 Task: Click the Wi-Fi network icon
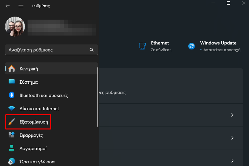[12, 109]
